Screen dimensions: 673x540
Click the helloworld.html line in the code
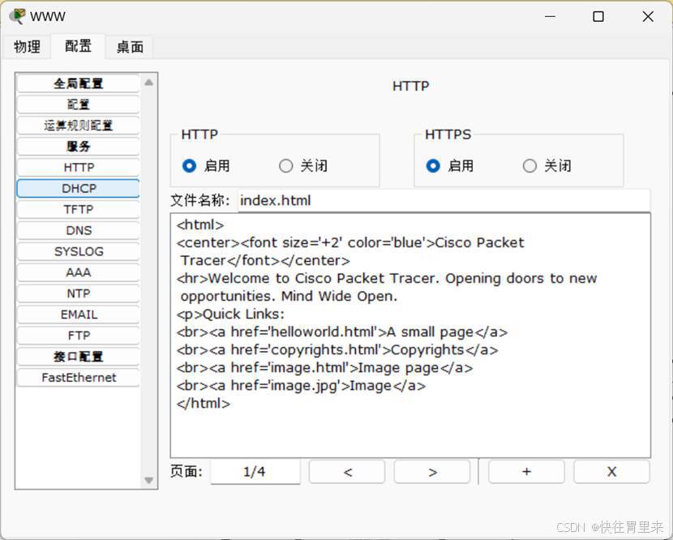click(x=342, y=332)
